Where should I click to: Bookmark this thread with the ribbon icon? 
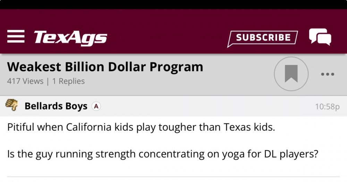(x=291, y=74)
